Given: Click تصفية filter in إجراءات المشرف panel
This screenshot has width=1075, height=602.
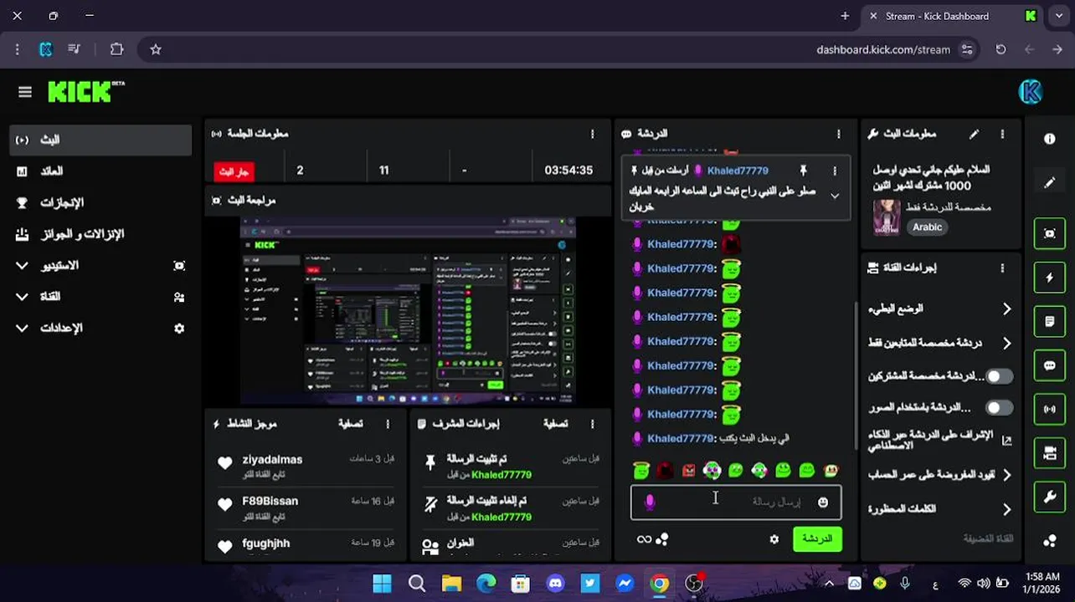Looking at the screenshot, I should (554, 424).
